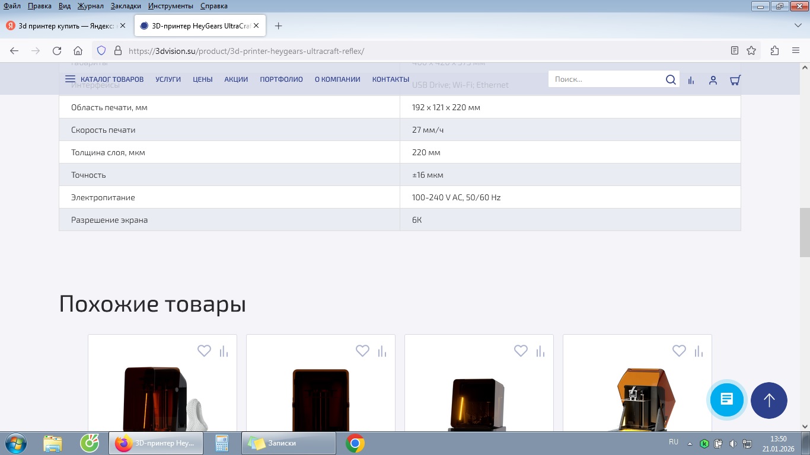Click the user account icon
Viewport: 810px width, 455px height.
pyautogui.click(x=713, y=80)
